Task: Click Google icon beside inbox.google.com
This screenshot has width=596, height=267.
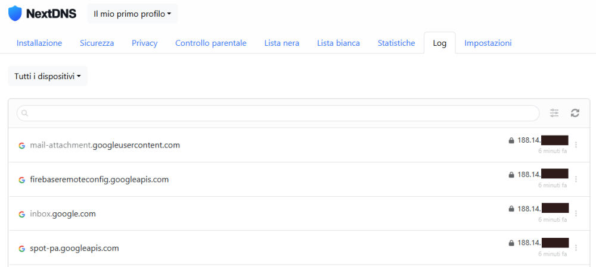Action: pos(22,214)
